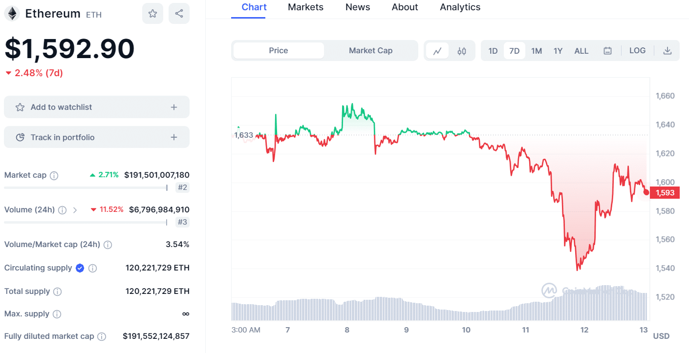This screenshot has width=689, height=353.
Task: Click the verified badge beside Circulating supply
Action: [80, 268]
